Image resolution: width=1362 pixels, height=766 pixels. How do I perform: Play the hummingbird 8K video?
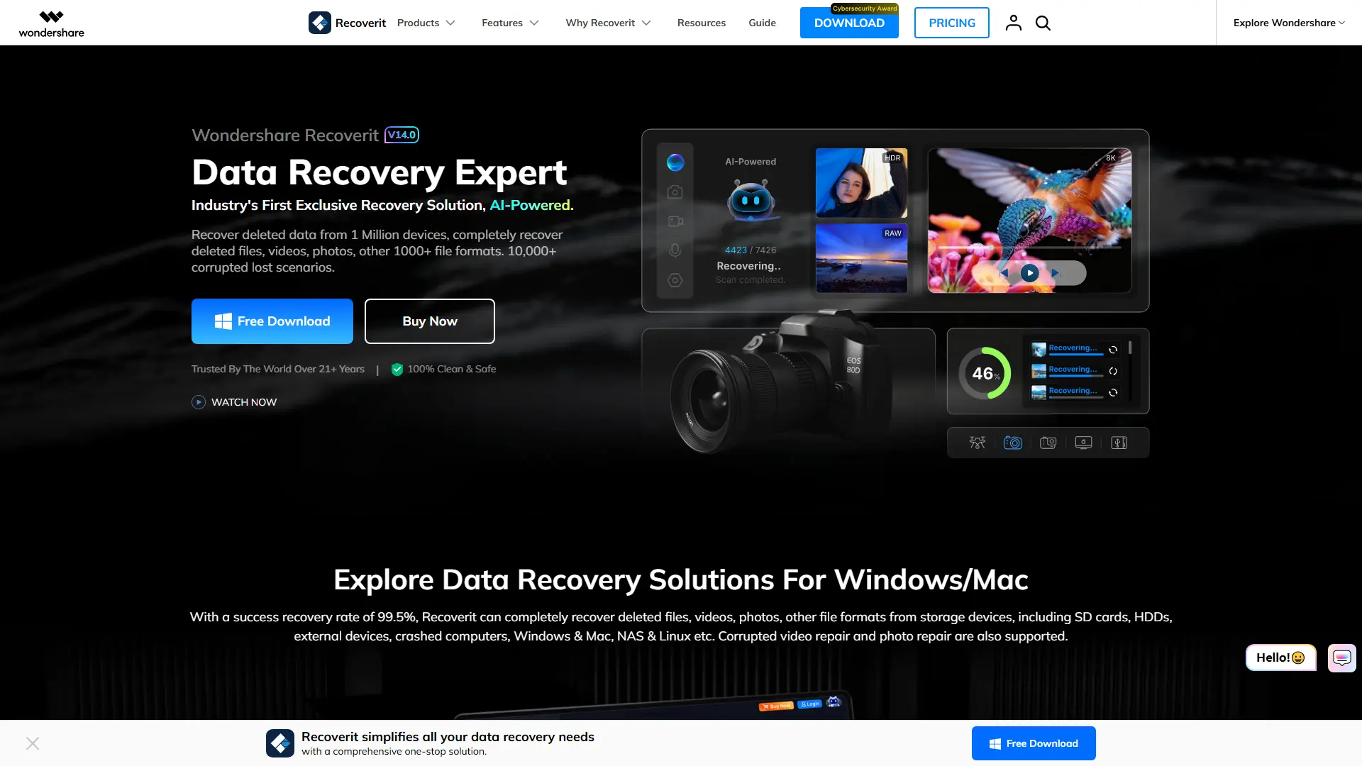(x=1030, y=273)
